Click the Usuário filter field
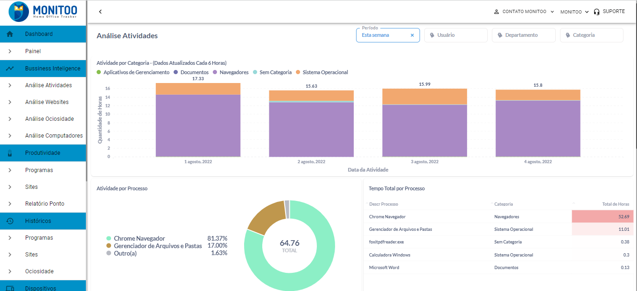This screenshot has width=637, height=291. 455,35
